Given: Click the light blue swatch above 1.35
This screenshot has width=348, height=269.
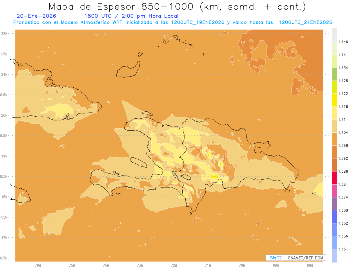Looking at the screenshot, I should (334, 243).
